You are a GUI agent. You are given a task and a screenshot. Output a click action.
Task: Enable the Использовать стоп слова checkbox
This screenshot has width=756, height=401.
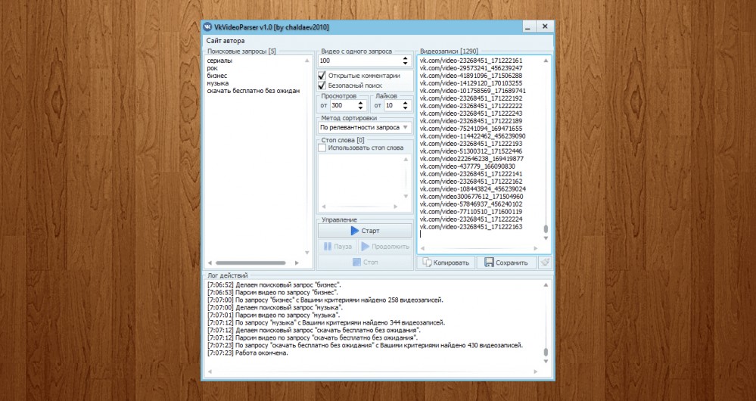[x=322, y=148]
